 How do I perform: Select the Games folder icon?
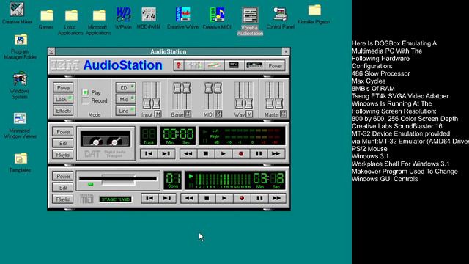pyautogui.click(x=46, y=19)
